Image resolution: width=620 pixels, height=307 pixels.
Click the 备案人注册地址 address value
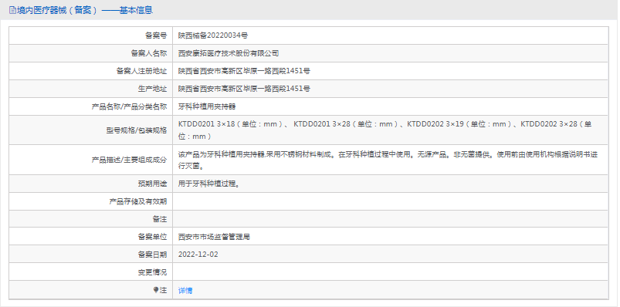[x=244, y=71]
